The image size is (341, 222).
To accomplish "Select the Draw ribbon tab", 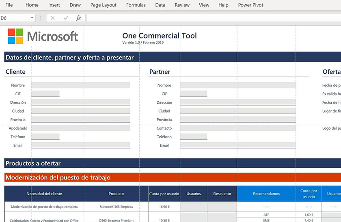I will pyautogui.click(x=75, y=5).
